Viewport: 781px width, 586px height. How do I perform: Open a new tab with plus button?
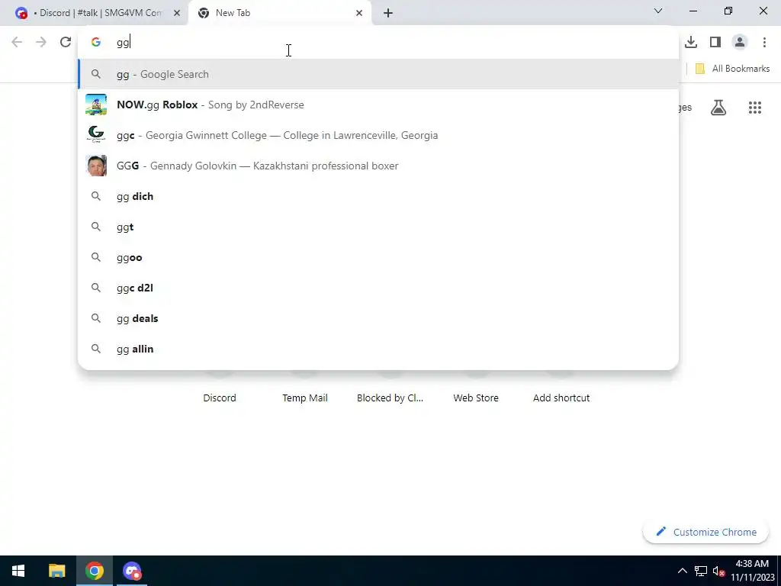[x=388, y=13]
